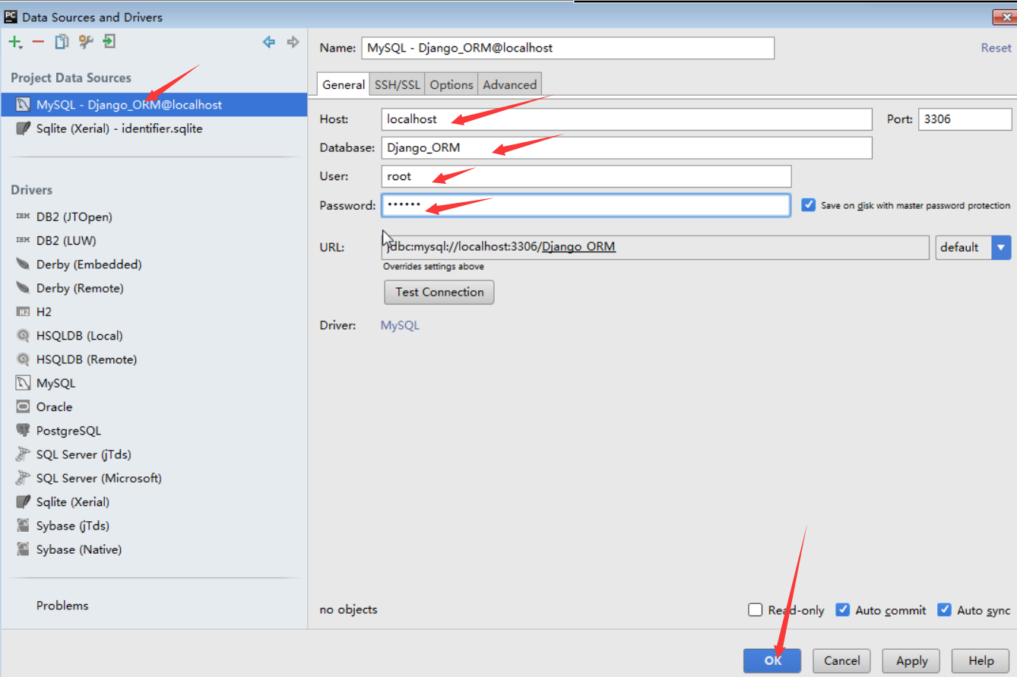The width and height of the screenshot is (1017, 677).
Task: Click the Test Connection button
Action: (x=439, y=293)
